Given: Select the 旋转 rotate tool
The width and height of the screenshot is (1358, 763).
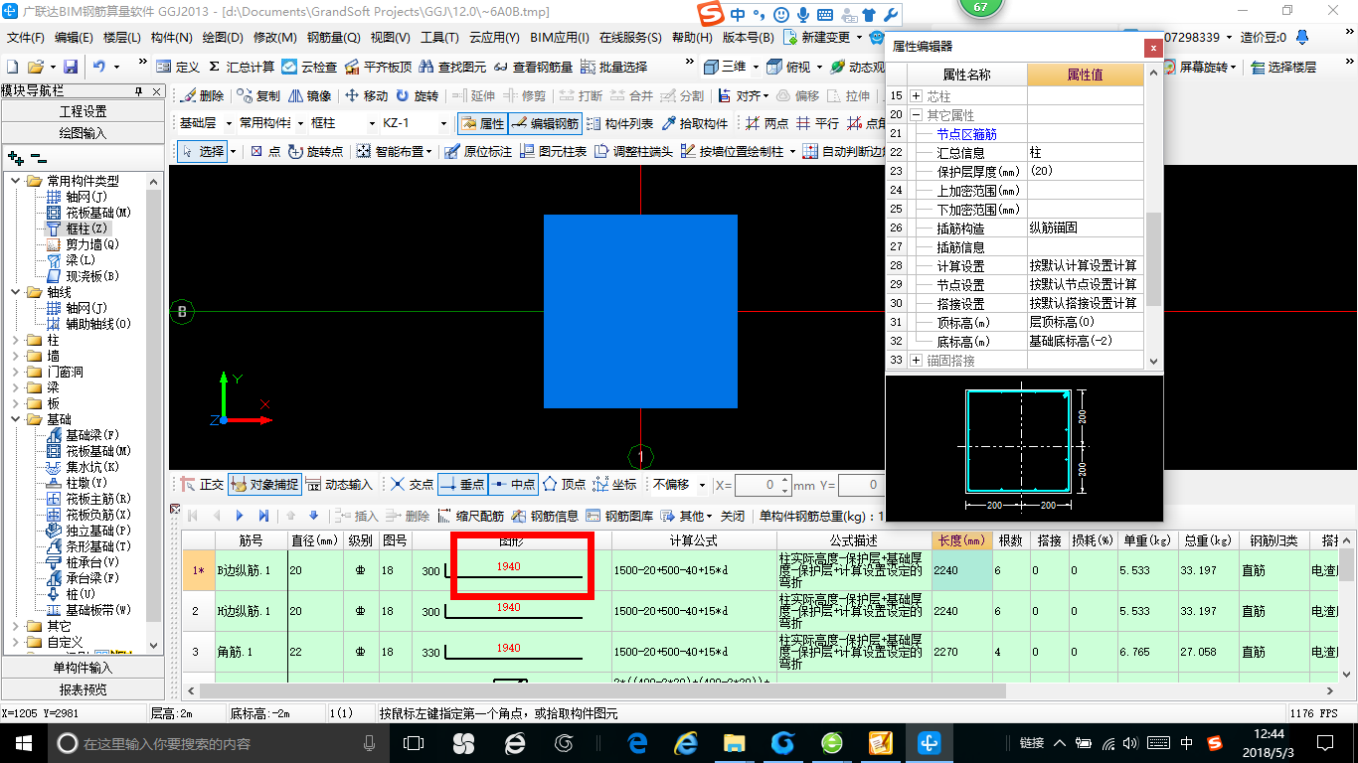Looking at the screenshot, I should coord(417,95).
